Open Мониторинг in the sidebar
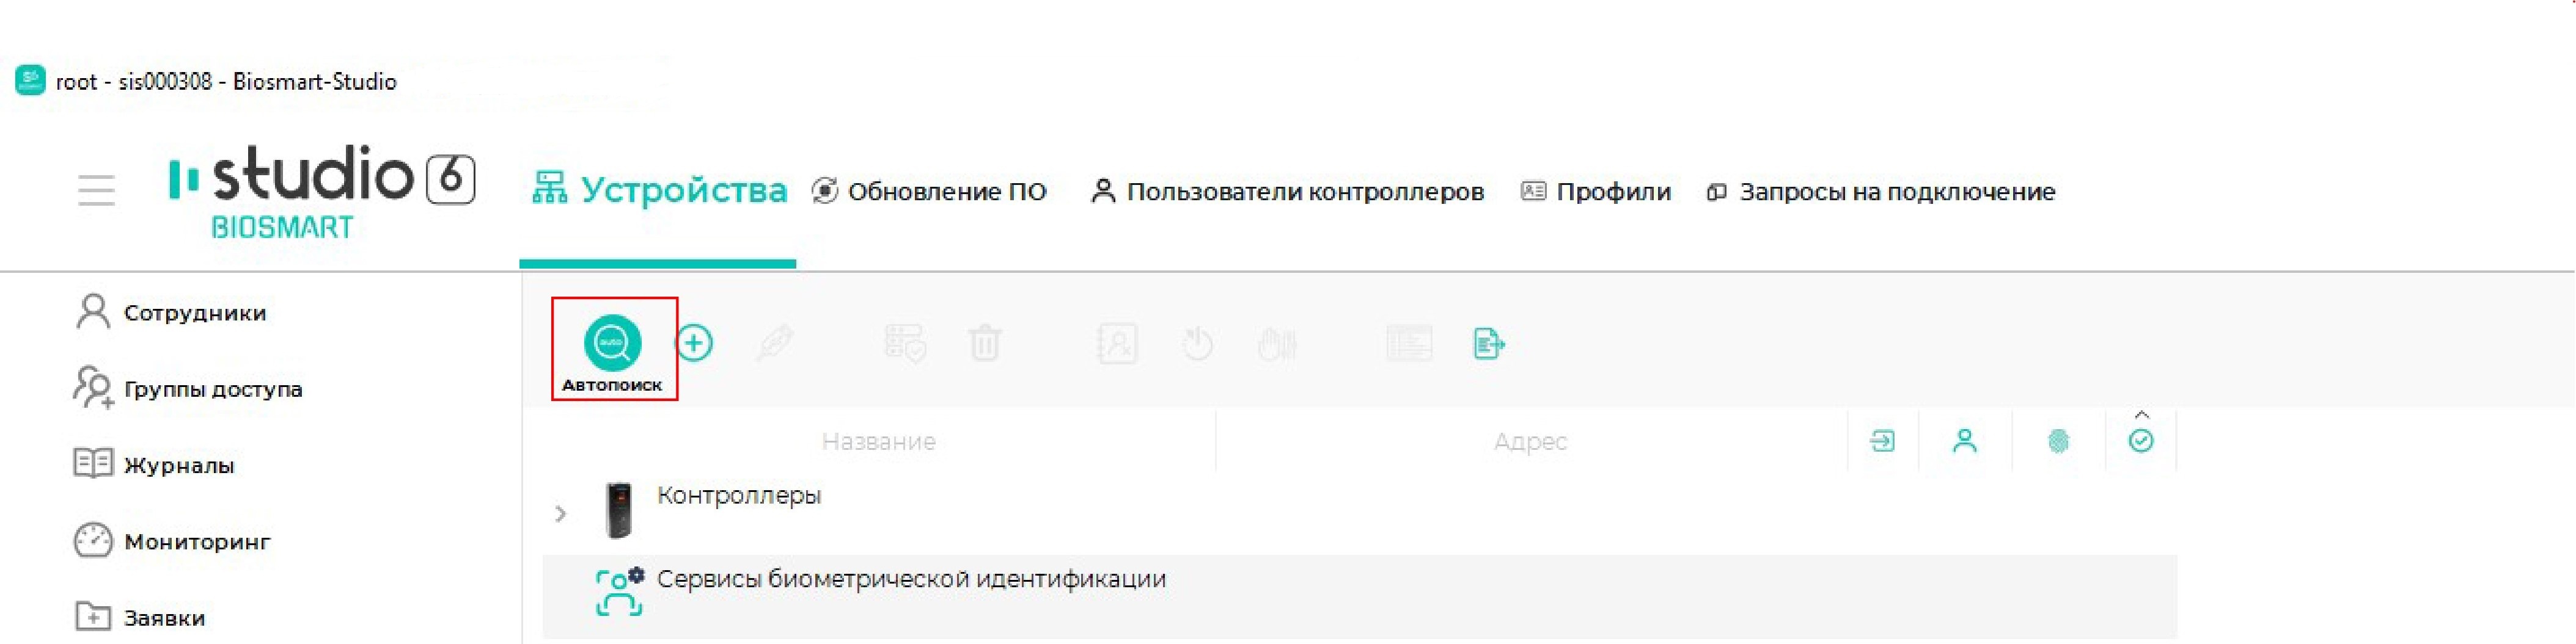 point(172,541)
